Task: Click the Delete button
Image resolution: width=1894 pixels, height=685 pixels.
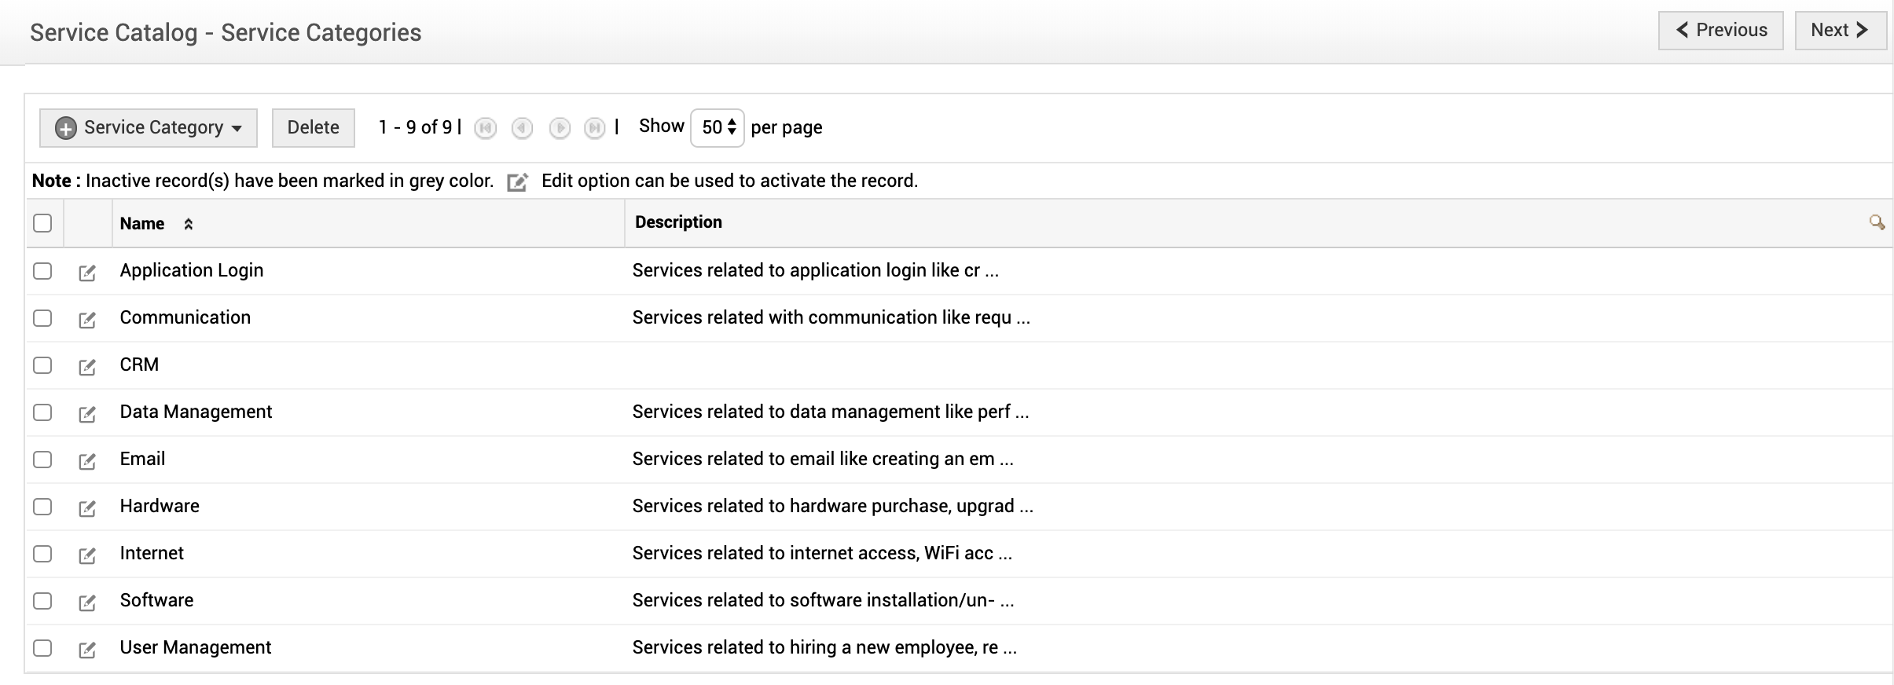Action: 313,128
